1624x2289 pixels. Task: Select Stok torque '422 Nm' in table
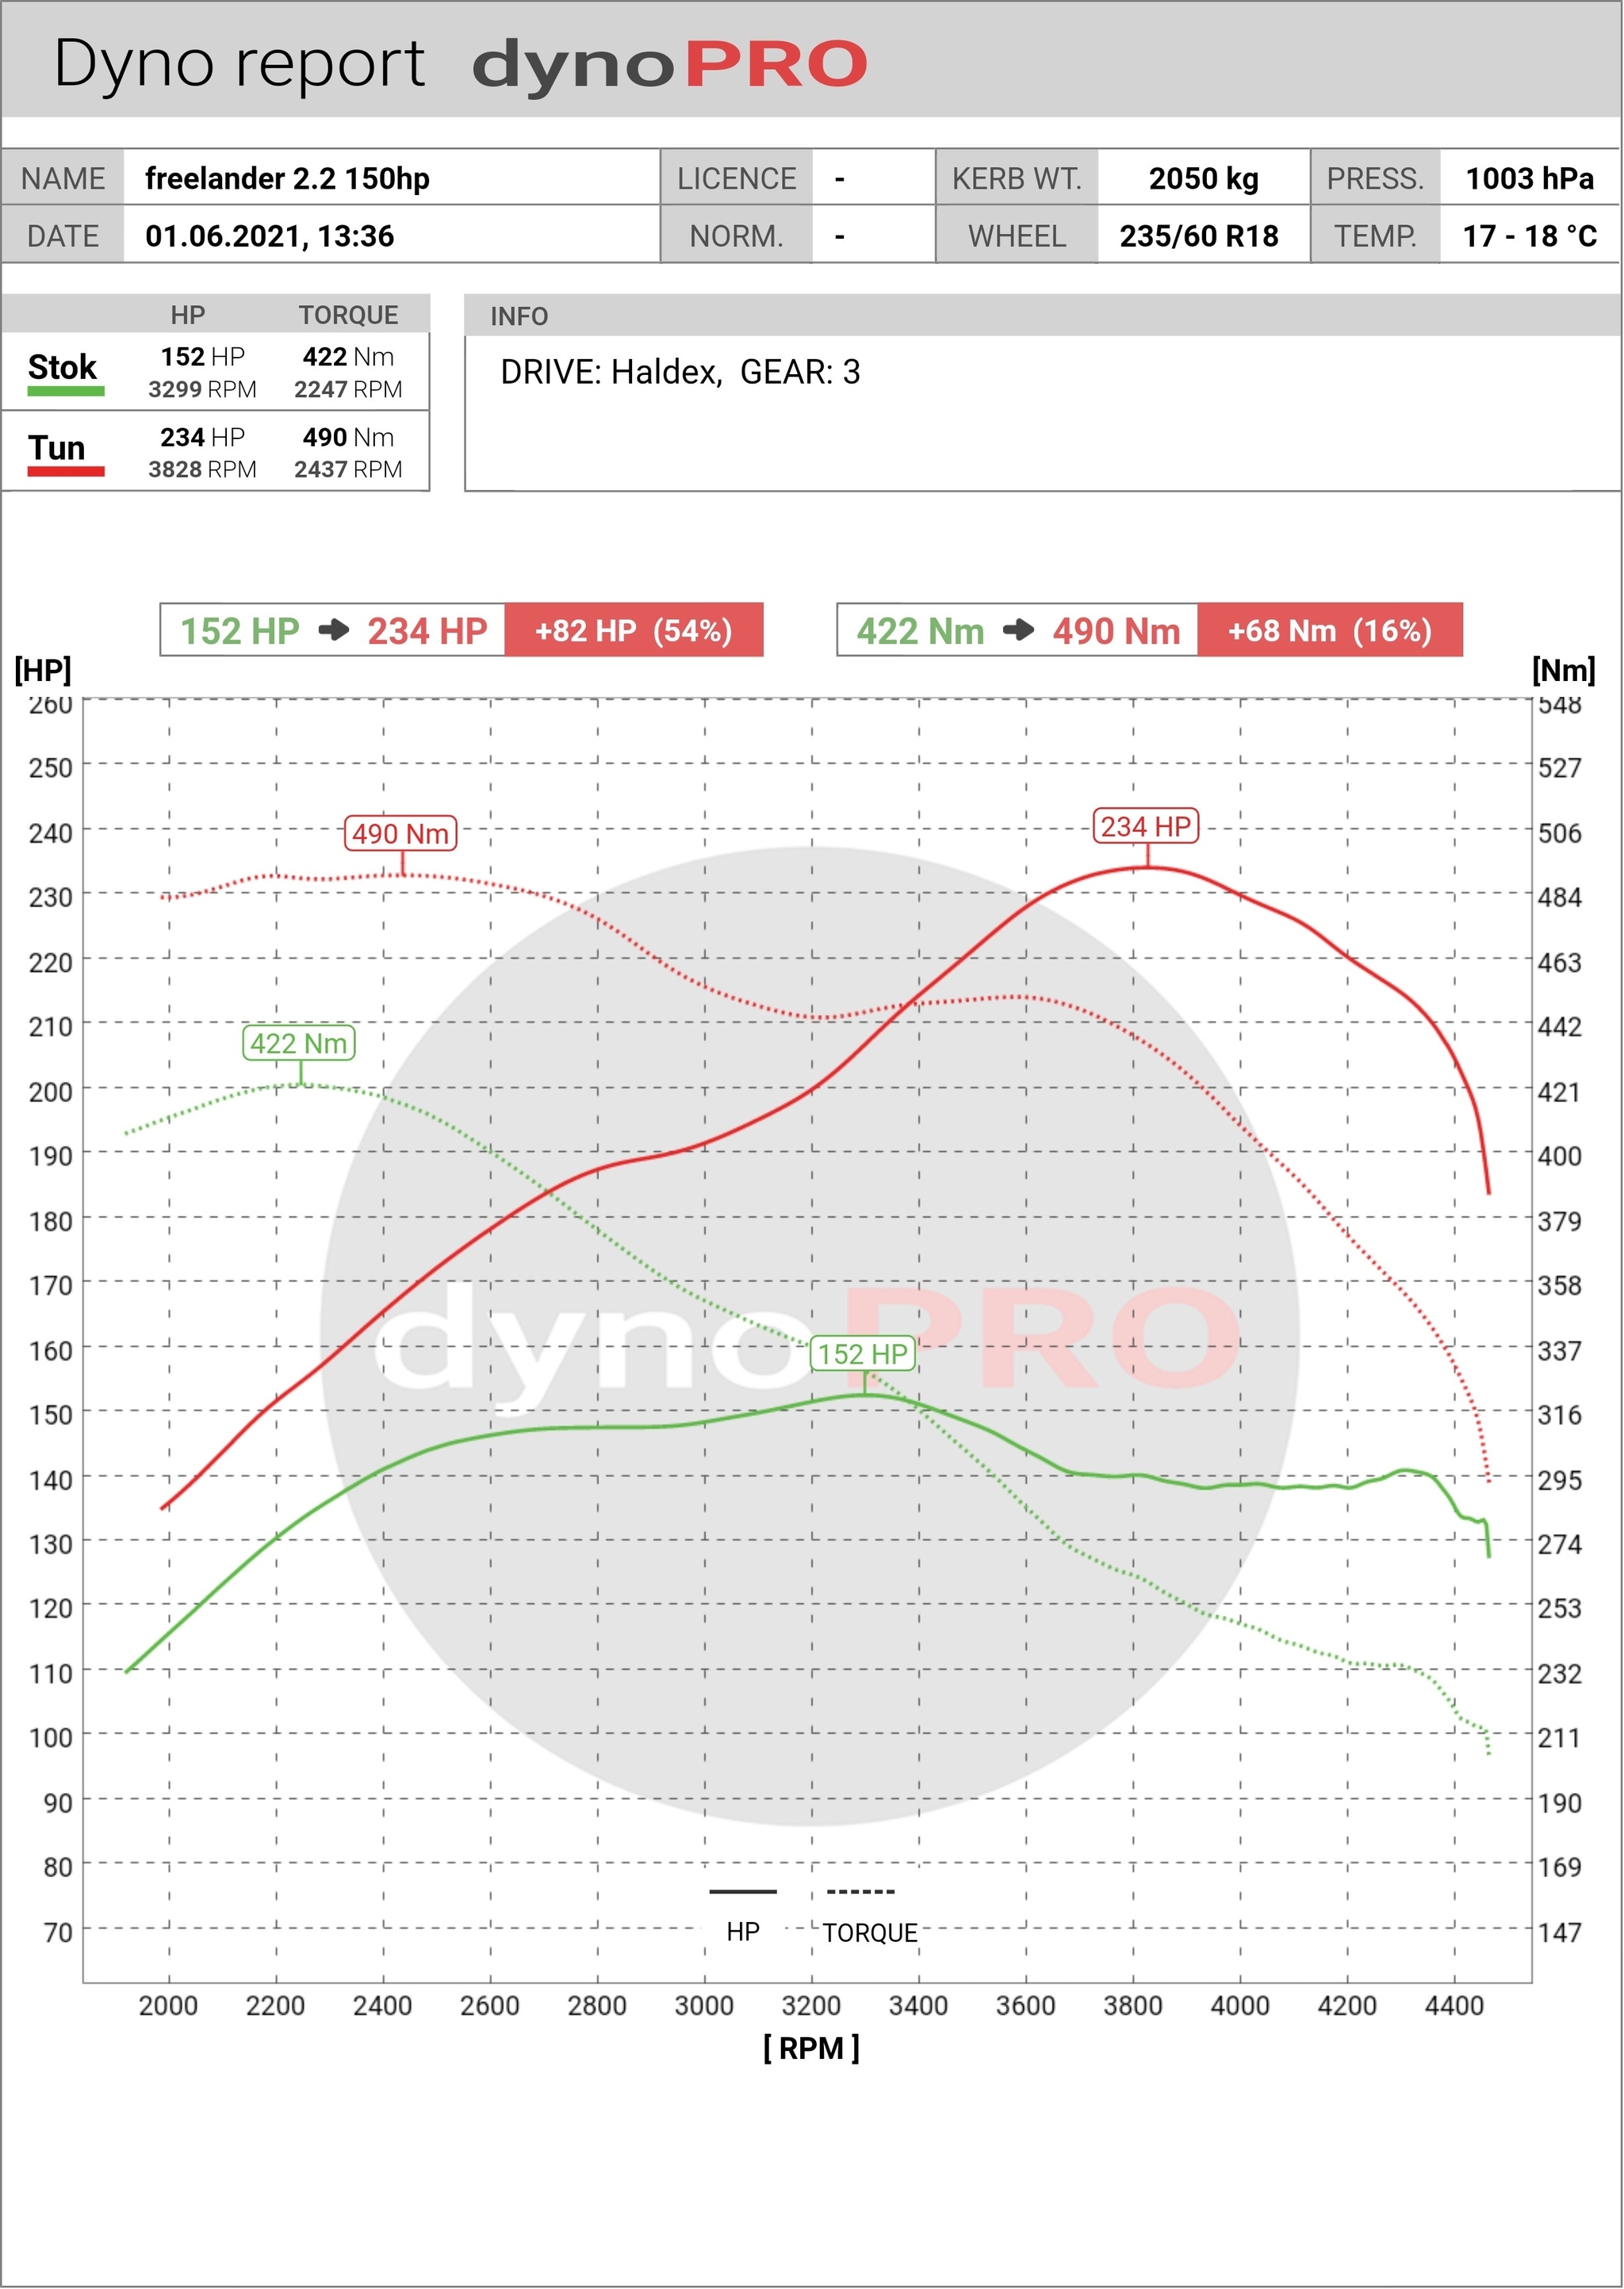pyautogui.click(x=348, y=357)
